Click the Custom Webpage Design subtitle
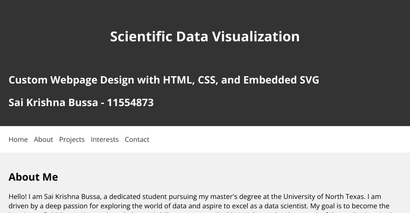This screenshot has width=410, height=213. tap(164, 80)
